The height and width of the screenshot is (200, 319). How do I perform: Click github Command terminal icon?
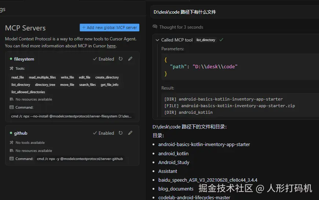tap(12, 159)
